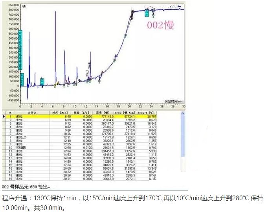Click the row pointer arrow beside row 1
Image resolution: width=266 pixels, height=212 pixels.
coord(4,117)
